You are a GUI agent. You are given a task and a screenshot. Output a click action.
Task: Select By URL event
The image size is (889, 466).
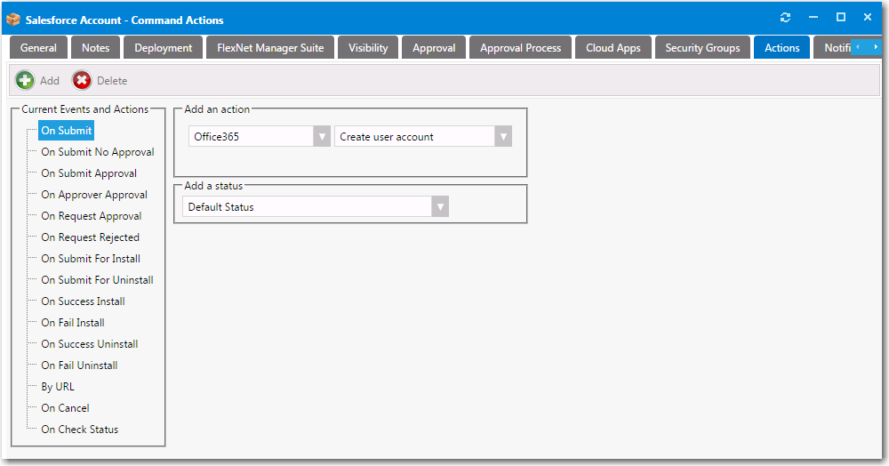58,387
